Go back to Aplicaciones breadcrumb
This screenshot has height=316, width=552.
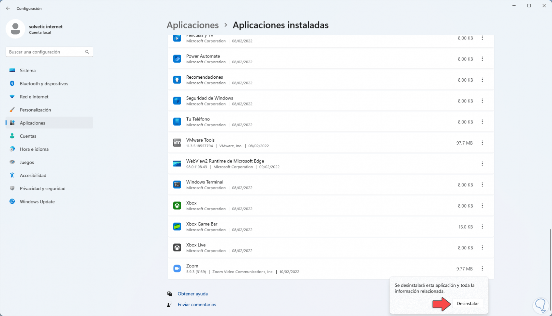[x=193, y=25]
